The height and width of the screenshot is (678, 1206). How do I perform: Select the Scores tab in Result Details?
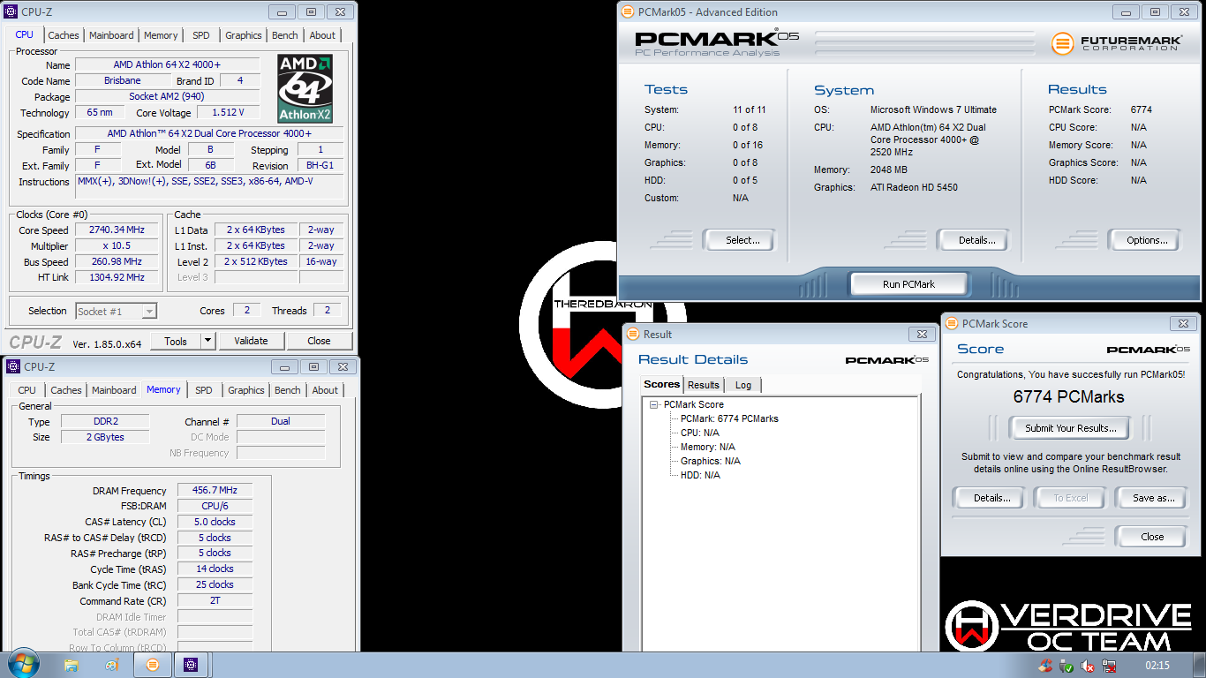click(662, 384)
